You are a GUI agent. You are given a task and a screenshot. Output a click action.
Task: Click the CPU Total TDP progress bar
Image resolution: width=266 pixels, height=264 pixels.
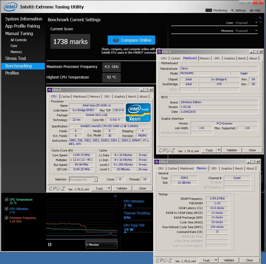click(138, 232)
